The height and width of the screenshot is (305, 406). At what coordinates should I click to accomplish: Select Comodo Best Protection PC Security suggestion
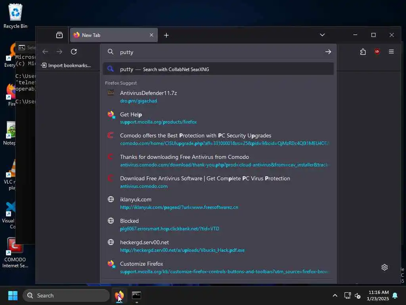pyautogui.click(x=218, y=139)
